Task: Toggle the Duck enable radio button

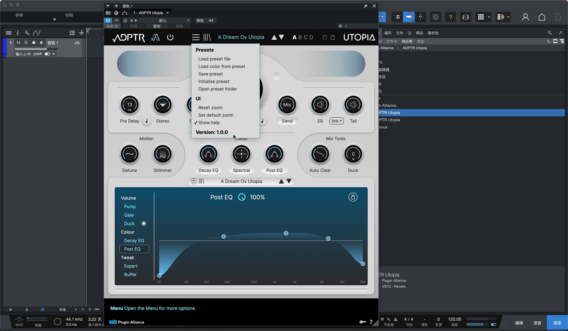Action: click(144, 224)
